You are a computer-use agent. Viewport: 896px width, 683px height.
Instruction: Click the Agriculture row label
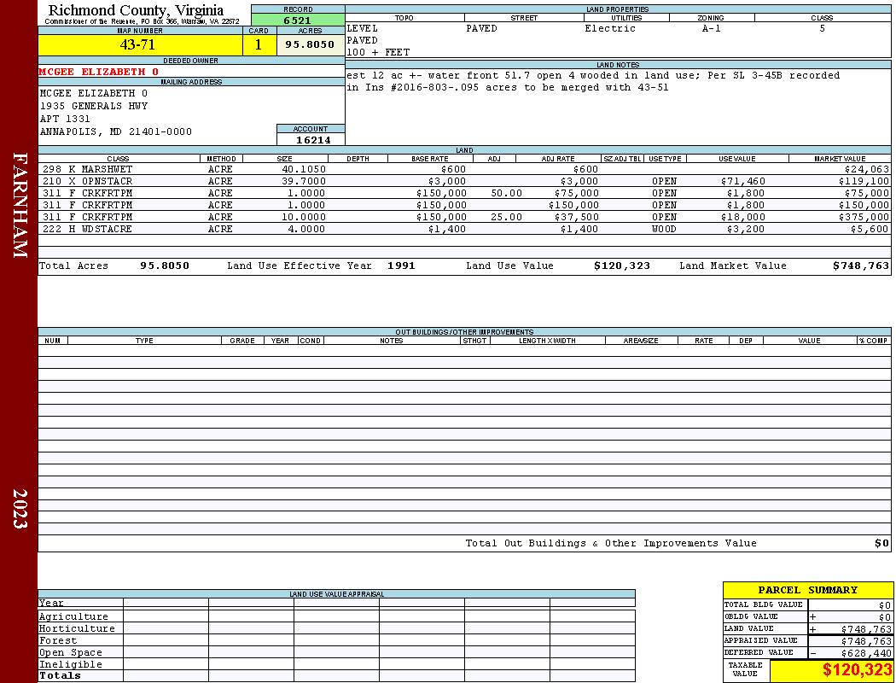tap(73, 616)
